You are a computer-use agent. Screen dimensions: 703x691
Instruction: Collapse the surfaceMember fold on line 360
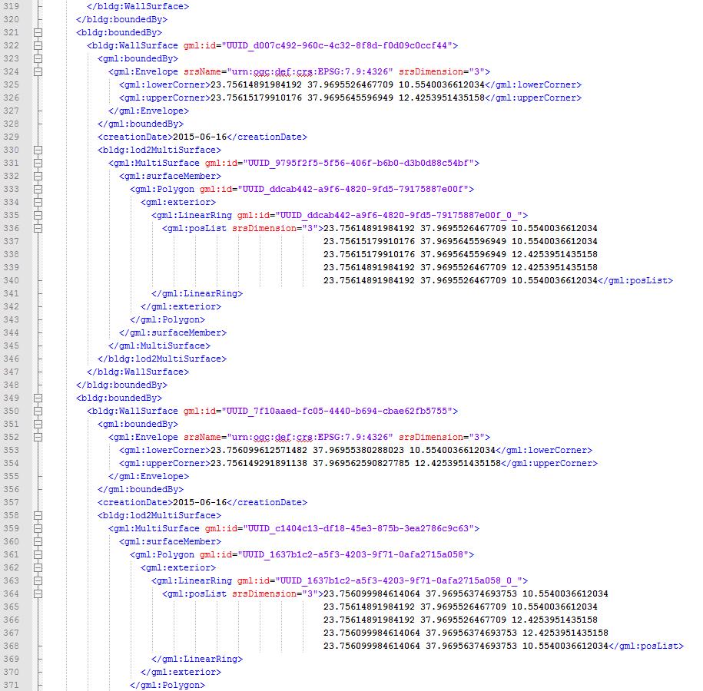pyautogui.click(x=38, y=541)
